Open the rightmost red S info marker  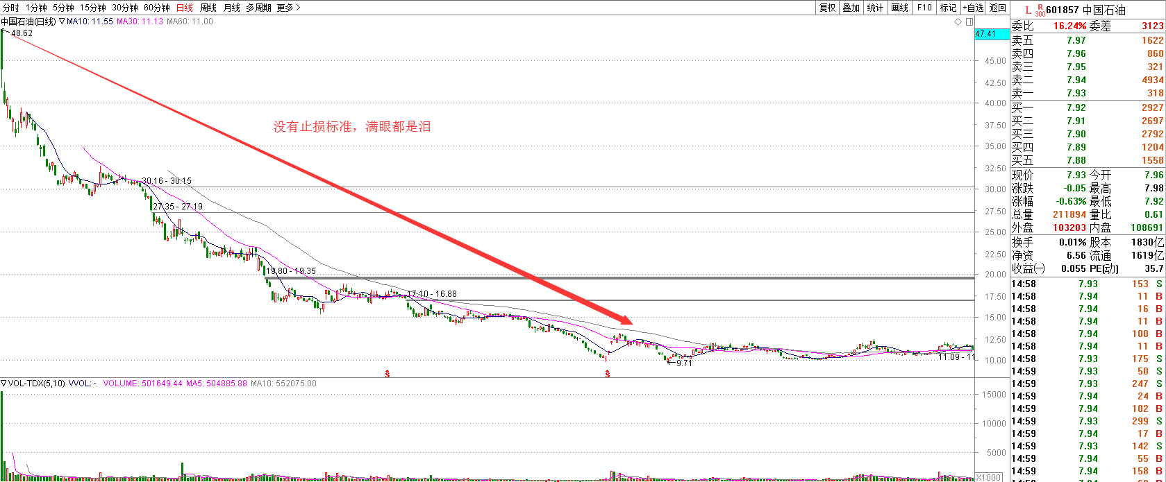[x=608, y=375]
